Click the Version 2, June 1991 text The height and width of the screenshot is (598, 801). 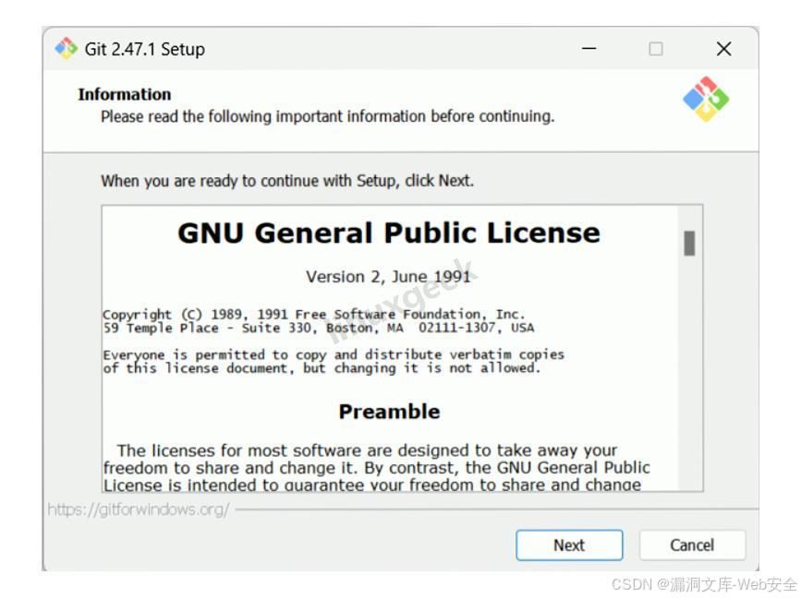pos(388,277)
